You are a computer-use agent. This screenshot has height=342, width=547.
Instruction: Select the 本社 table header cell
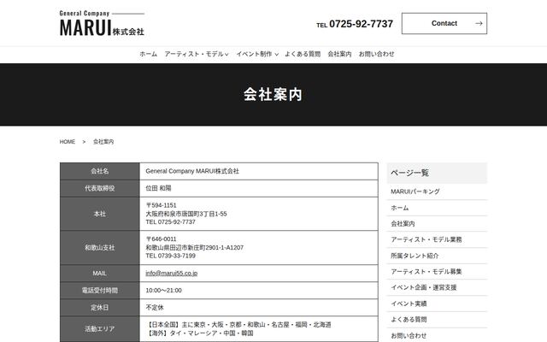tap(100, 214)
